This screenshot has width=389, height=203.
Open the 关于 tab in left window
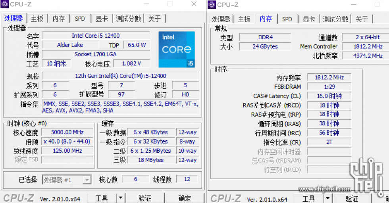pos(154,19)
